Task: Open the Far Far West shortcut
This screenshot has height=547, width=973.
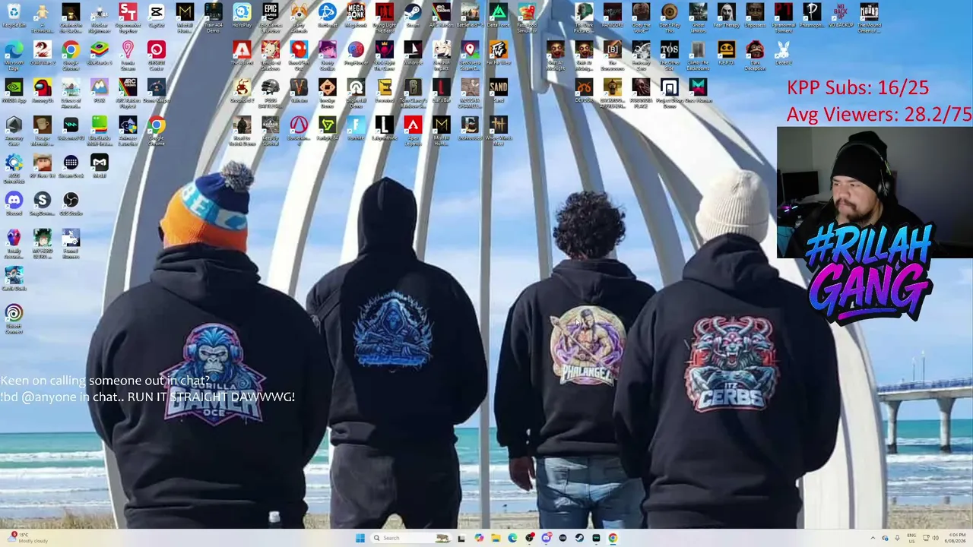Action: pyautogui.click(x=499, y=53)
